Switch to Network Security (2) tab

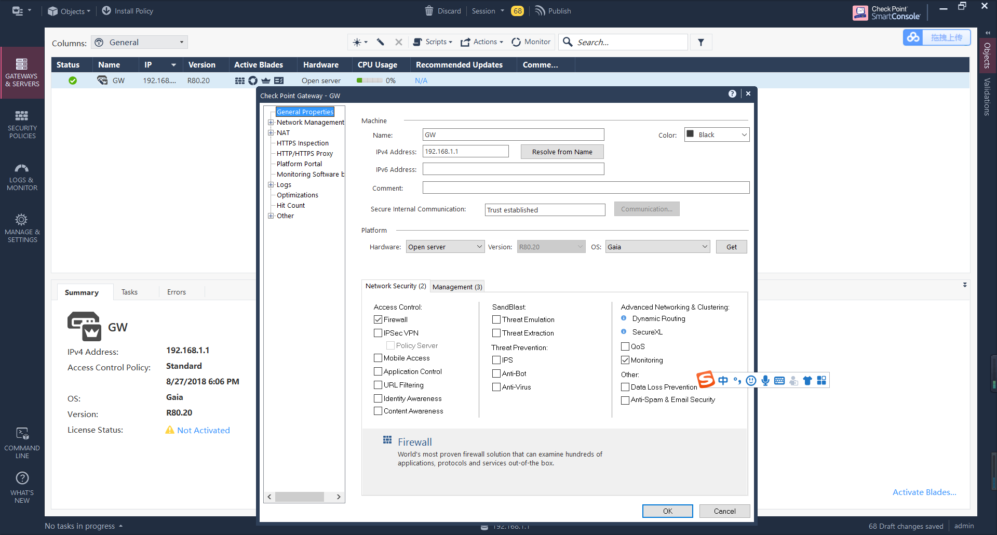[396, 286]
